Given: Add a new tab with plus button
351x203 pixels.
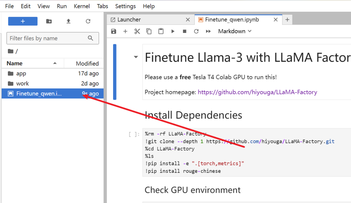Looking at the screenshot, I should [x=288, y=20].
